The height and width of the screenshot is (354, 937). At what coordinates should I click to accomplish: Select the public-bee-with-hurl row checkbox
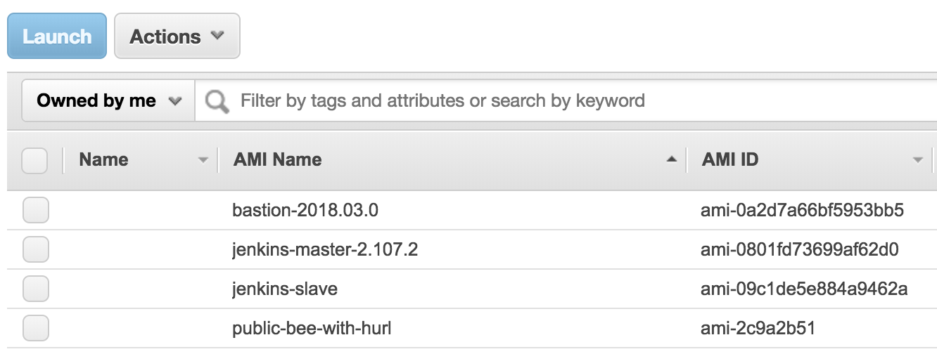36,328
